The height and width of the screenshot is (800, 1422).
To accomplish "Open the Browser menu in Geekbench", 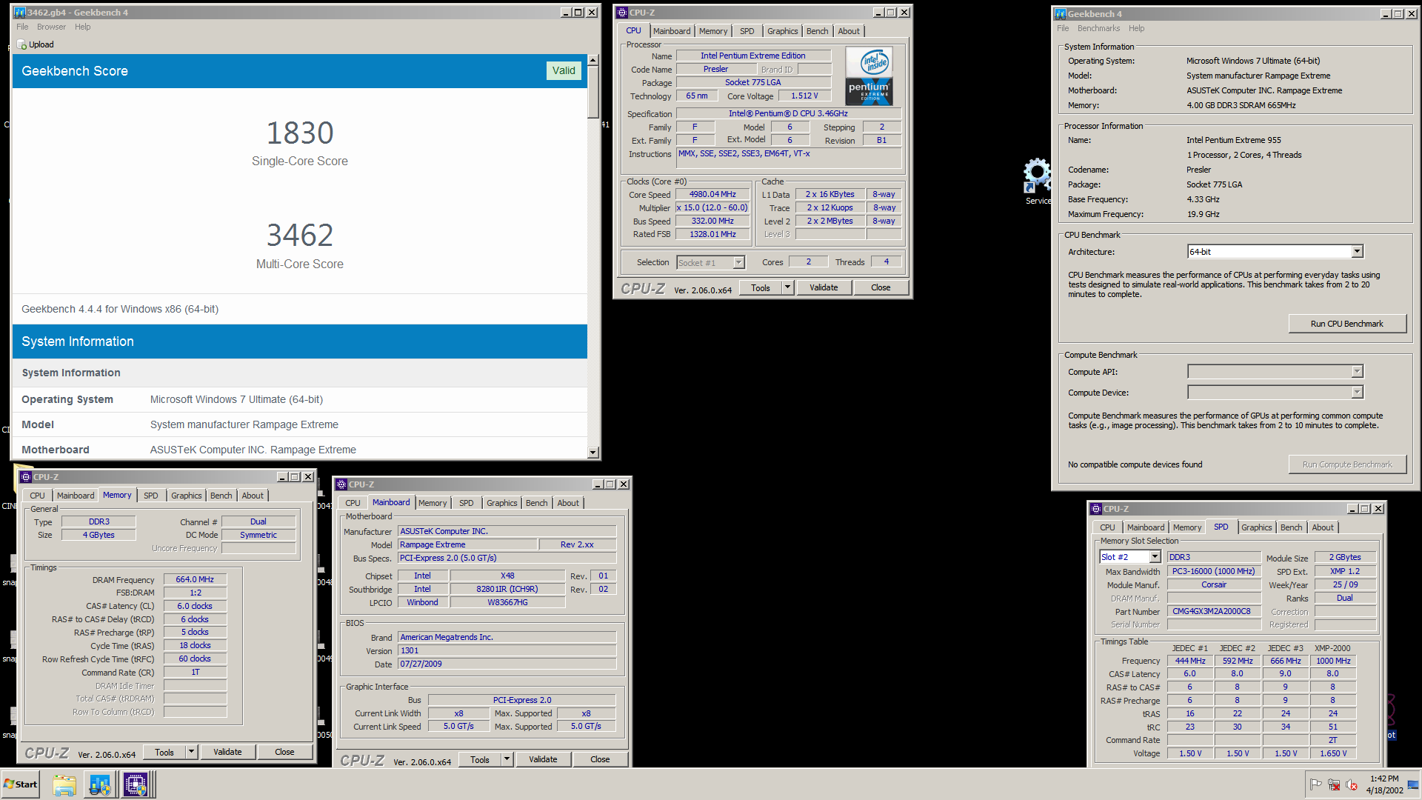I will point(51,27).
